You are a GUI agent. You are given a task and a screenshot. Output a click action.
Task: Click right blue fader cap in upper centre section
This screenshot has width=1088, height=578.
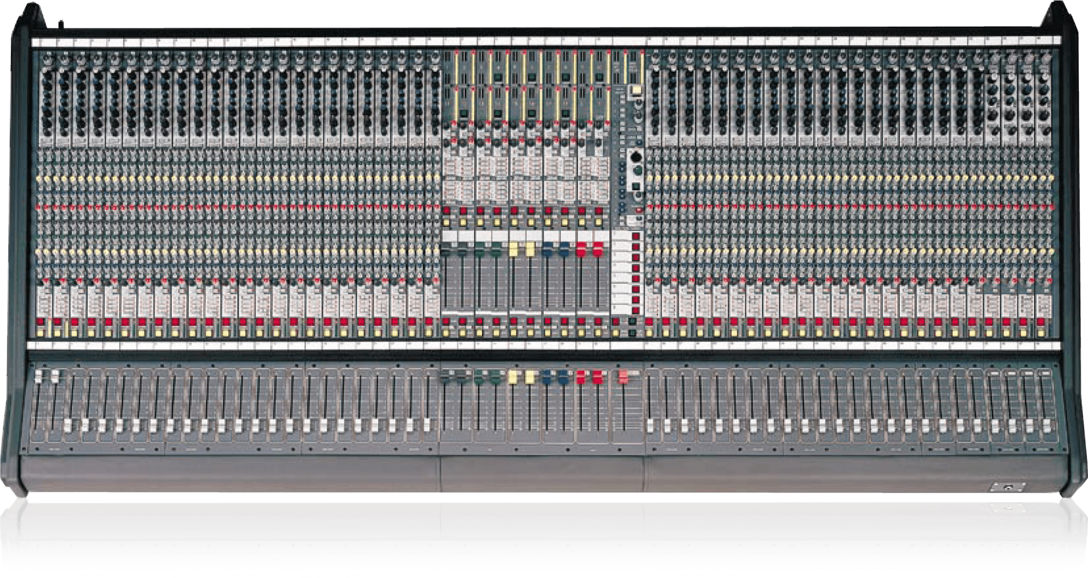(x=564, y=250)
